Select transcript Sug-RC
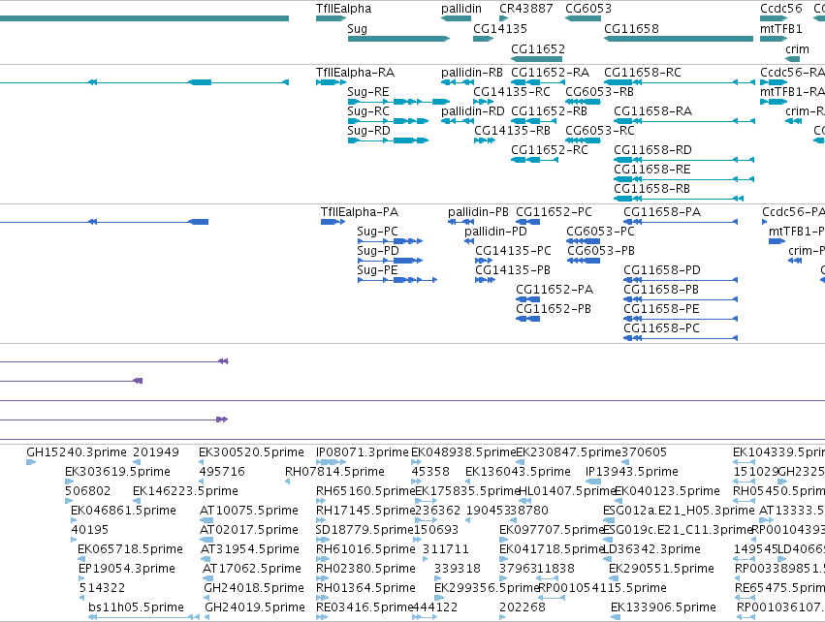This screenshot has height=622, width=825. (368, 111)
